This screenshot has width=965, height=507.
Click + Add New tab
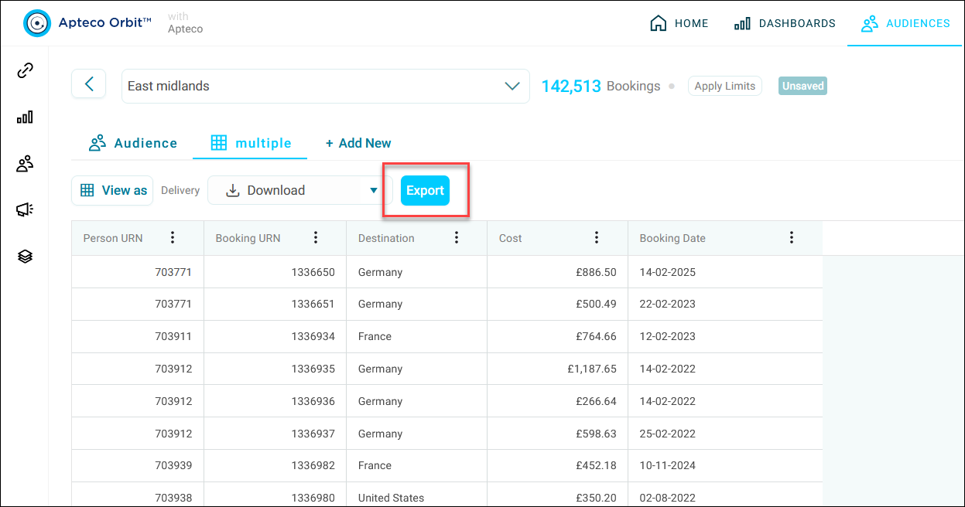[358, 143]
